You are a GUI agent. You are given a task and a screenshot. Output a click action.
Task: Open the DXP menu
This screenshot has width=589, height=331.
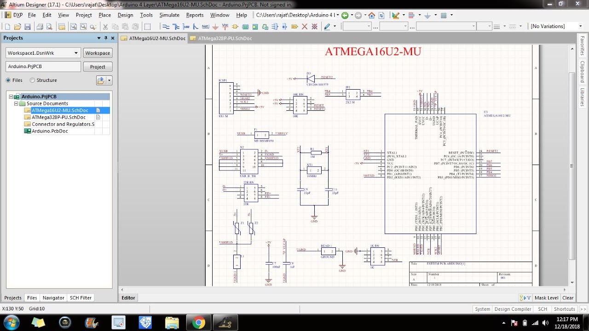[x=14, y=15]
